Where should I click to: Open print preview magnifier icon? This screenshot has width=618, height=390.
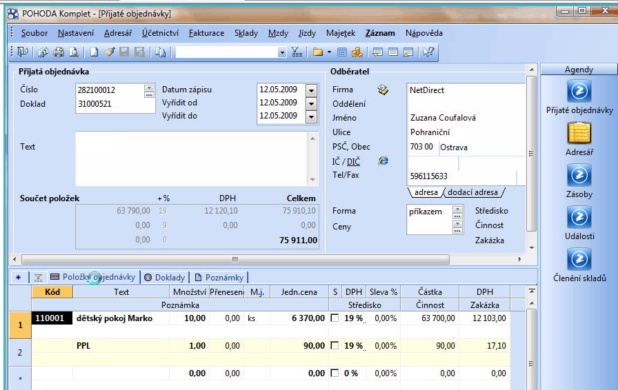pos(74,52)
